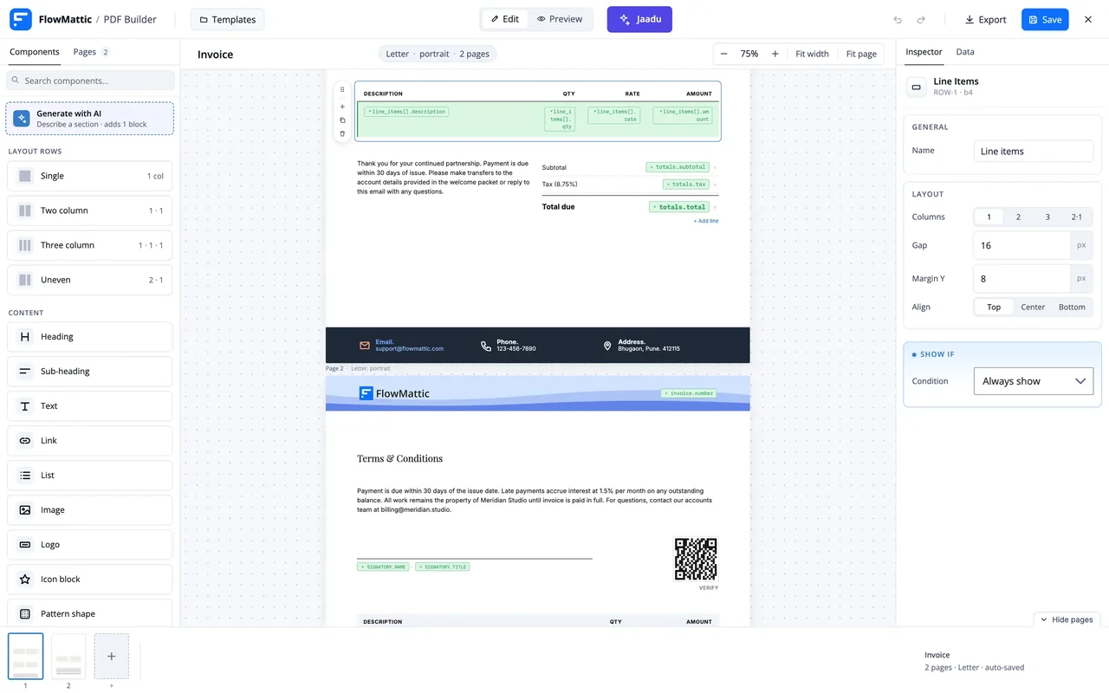Click the phone icon in invoice footer

[x=486, y=346]
